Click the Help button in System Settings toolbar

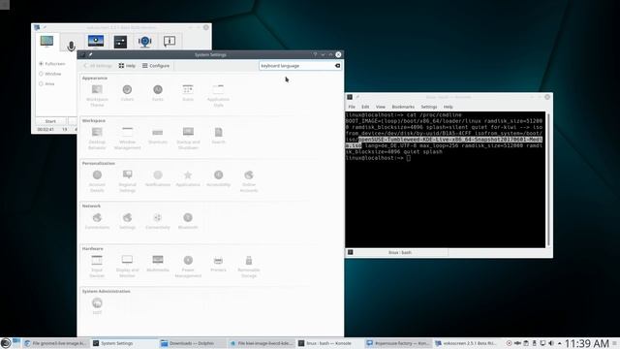click(x=127, y=66)
